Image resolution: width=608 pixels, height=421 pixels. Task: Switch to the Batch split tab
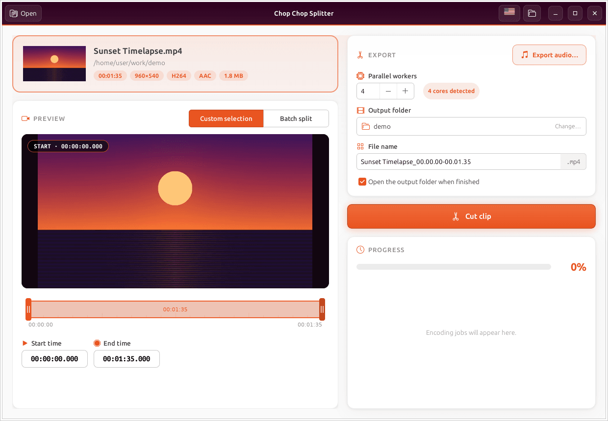[x=296, y=118]
